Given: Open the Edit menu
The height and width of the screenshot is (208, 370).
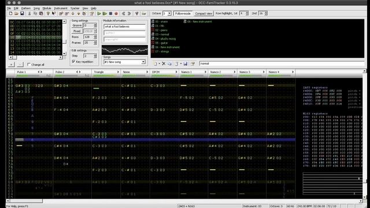Looking at the screenshot, I should pyautogui.click(x=16, y=8).
